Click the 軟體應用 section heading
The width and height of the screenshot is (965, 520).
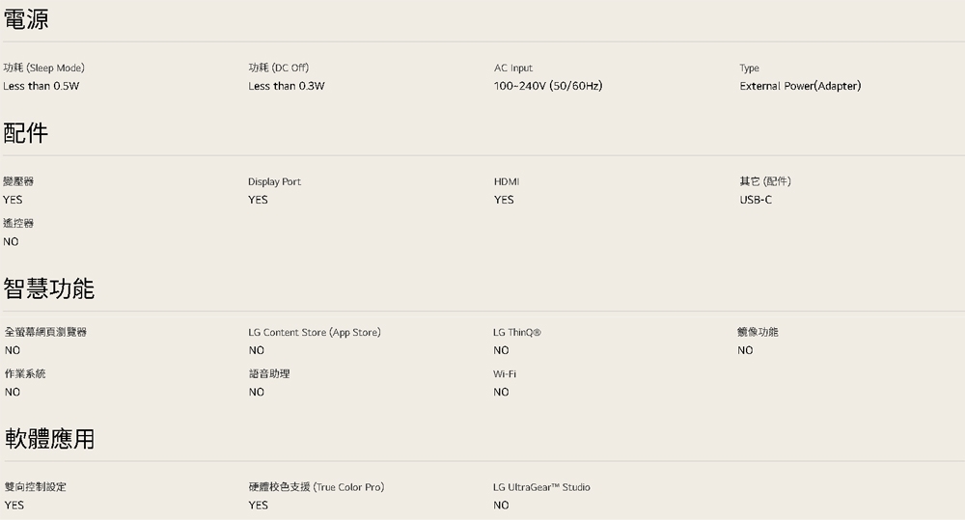pyautogui.click(x=49, y=439)
